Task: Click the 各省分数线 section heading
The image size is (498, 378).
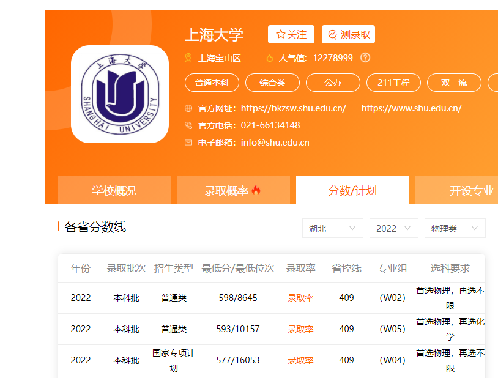Action: [95, 227]
